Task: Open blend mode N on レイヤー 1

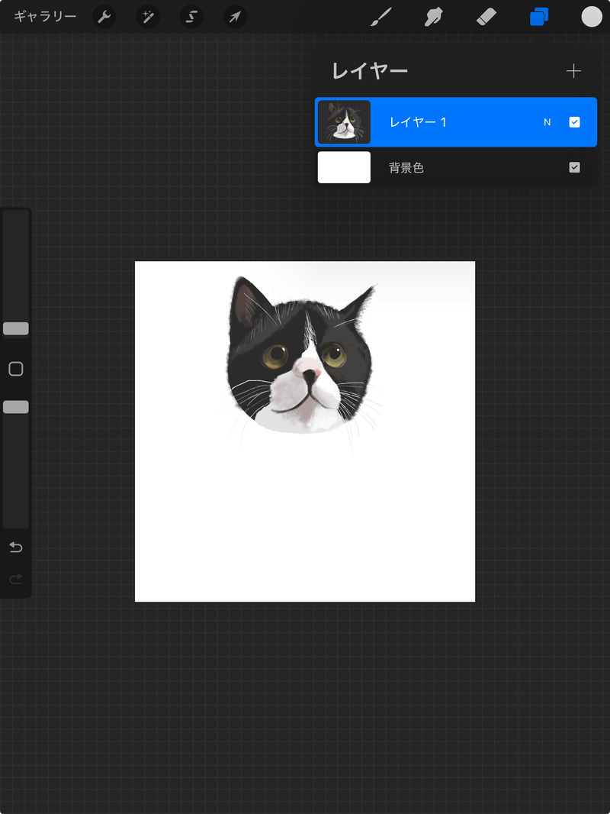Action: click(x=547, y=122)
